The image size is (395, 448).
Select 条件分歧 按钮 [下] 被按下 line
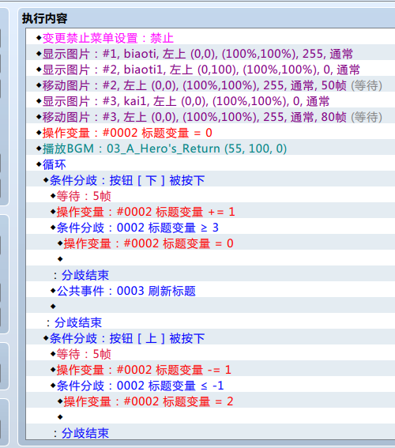tap(210, 180)
